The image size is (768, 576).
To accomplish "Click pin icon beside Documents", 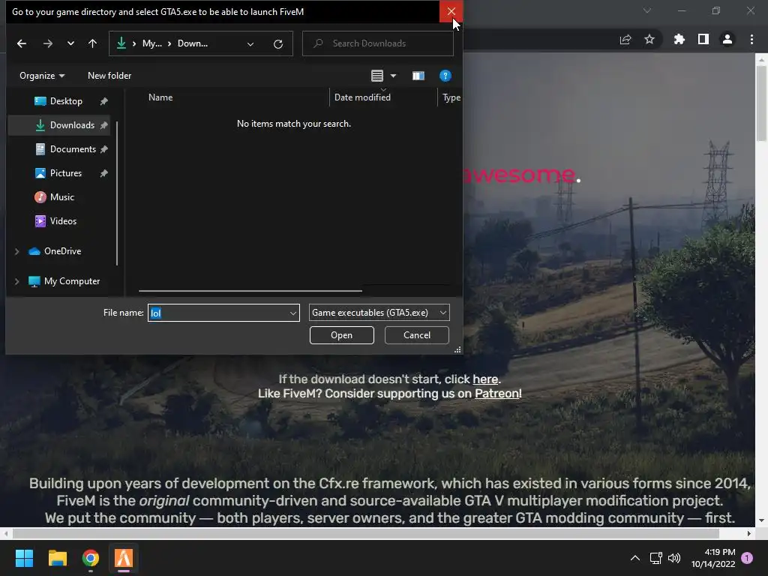I will coord(103,149).
